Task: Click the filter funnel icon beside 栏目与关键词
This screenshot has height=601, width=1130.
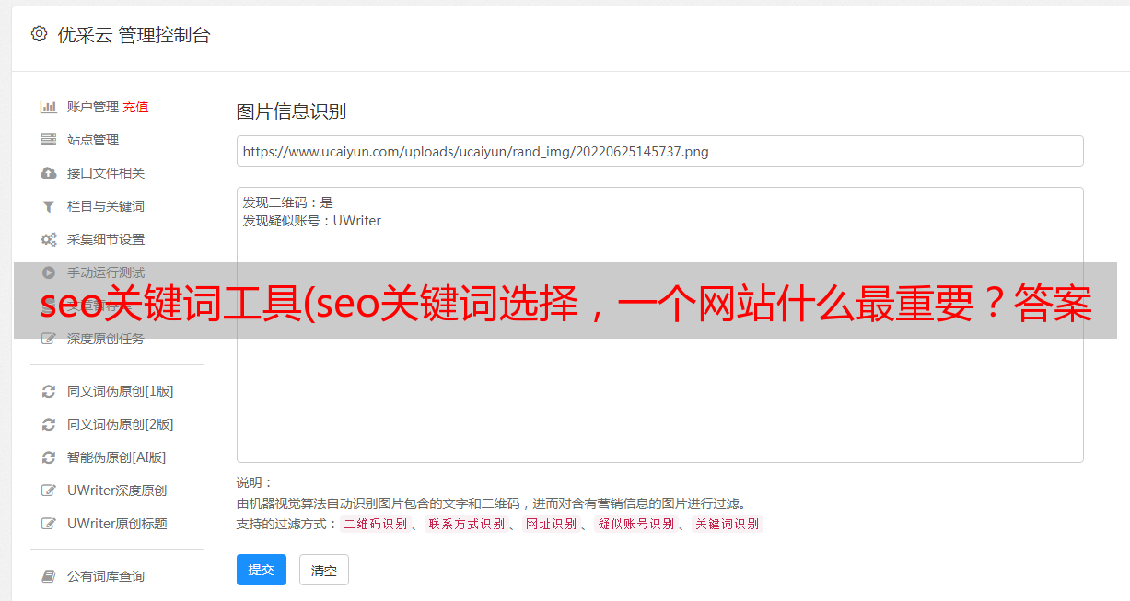Action: click(x=49, y=206)
